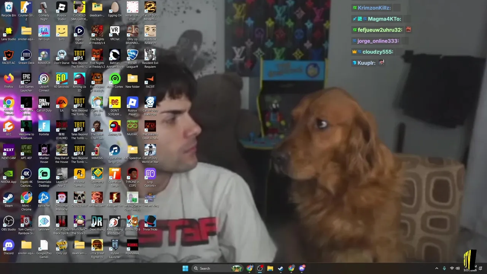This screenshot has height=274, width=487.
Task: Open Bloons TD 6 desktop icon
Action: tap(132, 223)
